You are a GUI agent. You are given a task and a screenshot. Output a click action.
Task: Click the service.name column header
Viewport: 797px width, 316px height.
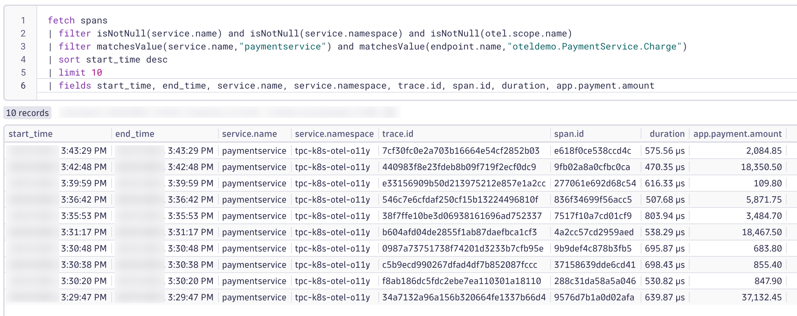[249, 134]
